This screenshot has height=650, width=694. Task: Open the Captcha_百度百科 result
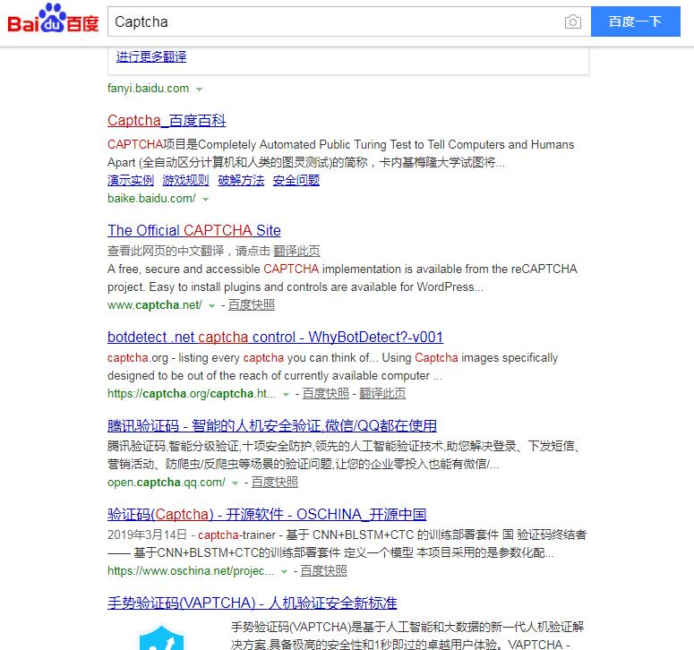[x=167, y=120]
